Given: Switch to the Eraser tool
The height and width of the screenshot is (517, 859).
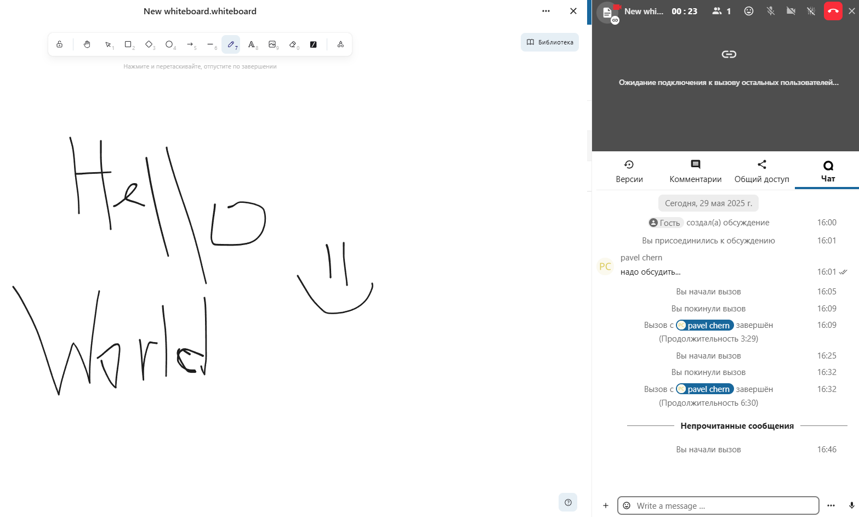Looking at the screenshot, I should tap(293, 44).
